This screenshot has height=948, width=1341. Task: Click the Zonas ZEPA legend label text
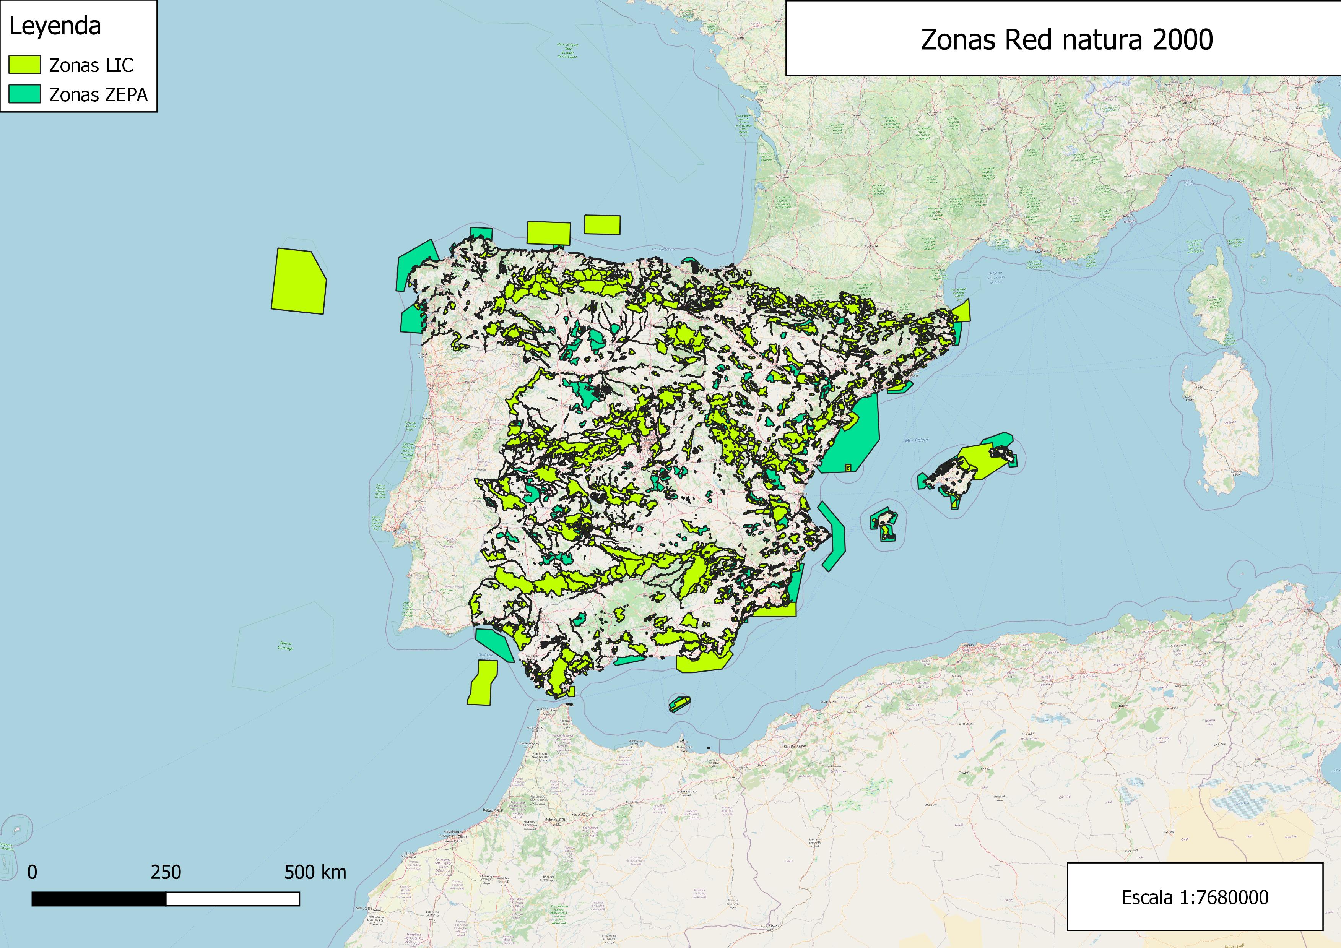tap(98, 94)
